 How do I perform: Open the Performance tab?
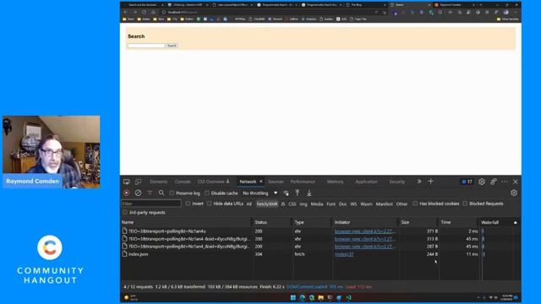(303, 182)
